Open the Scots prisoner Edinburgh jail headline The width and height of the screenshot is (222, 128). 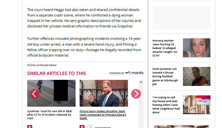[x=165, y=76]
